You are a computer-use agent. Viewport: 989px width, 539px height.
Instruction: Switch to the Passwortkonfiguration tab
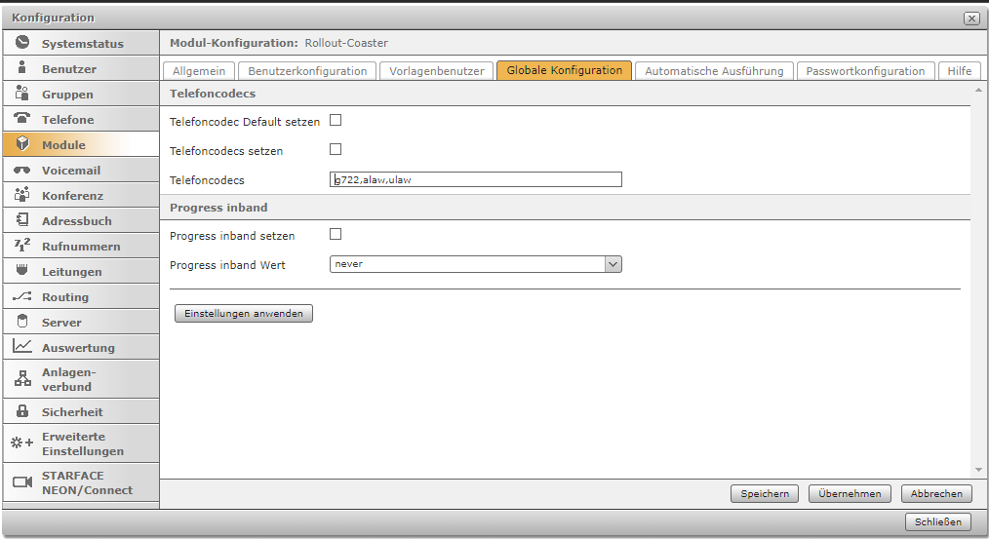[865, 71]
